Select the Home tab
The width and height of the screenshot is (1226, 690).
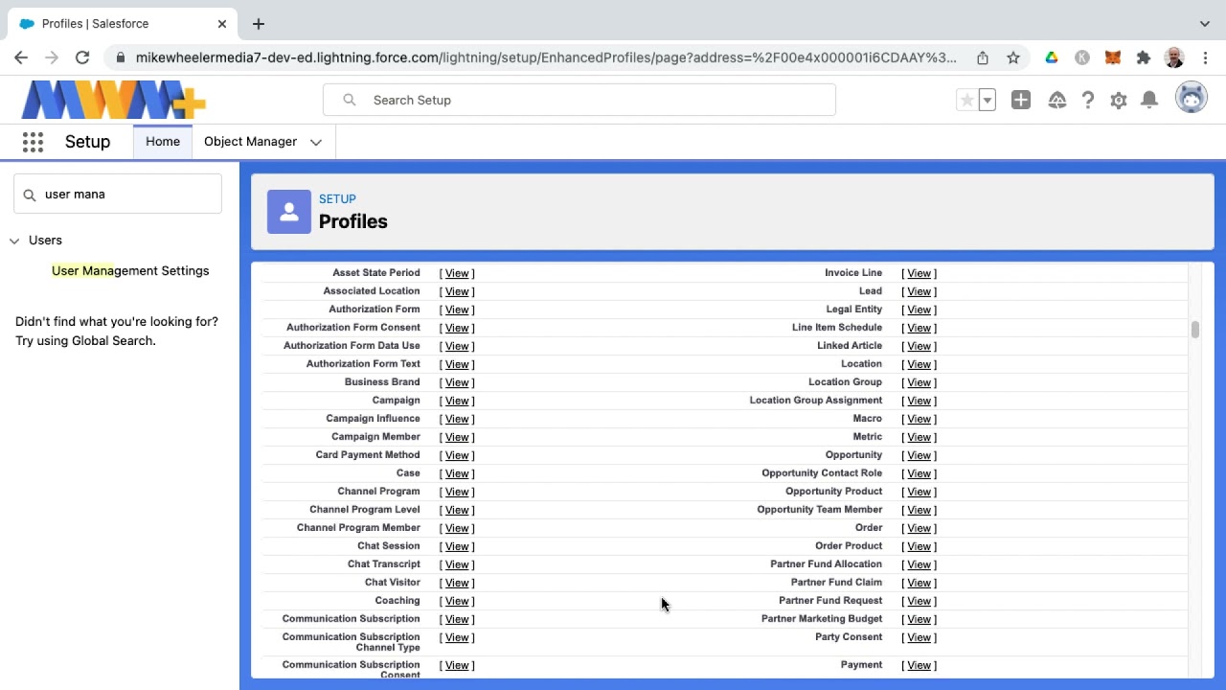click(x=163, y=142)
